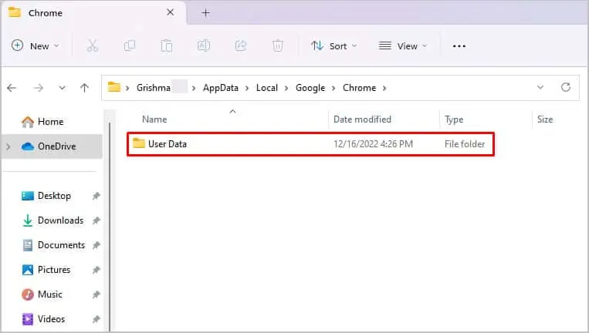The image size is (589, 333).
Task: Unpin Downloads pin icon
Action: [96, 220]
